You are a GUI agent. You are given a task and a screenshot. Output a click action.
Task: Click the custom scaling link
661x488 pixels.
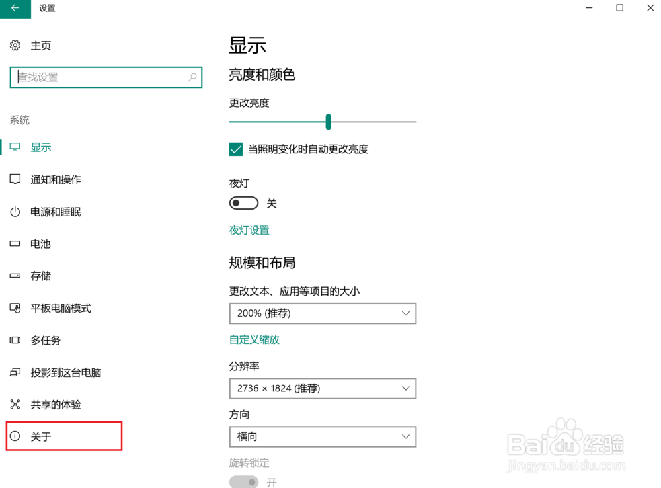(255, 339)
